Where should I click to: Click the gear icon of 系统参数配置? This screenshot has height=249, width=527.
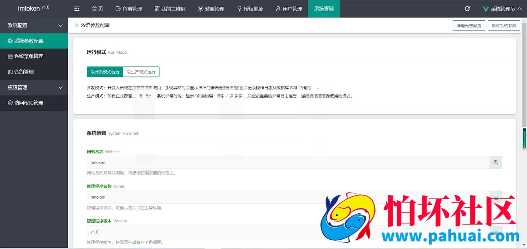tap(10, 41)
